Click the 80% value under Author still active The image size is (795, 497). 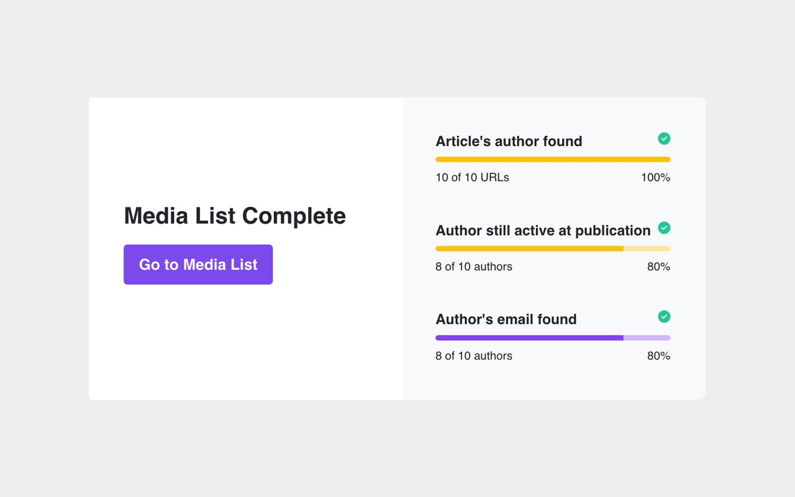pos(658,267)
